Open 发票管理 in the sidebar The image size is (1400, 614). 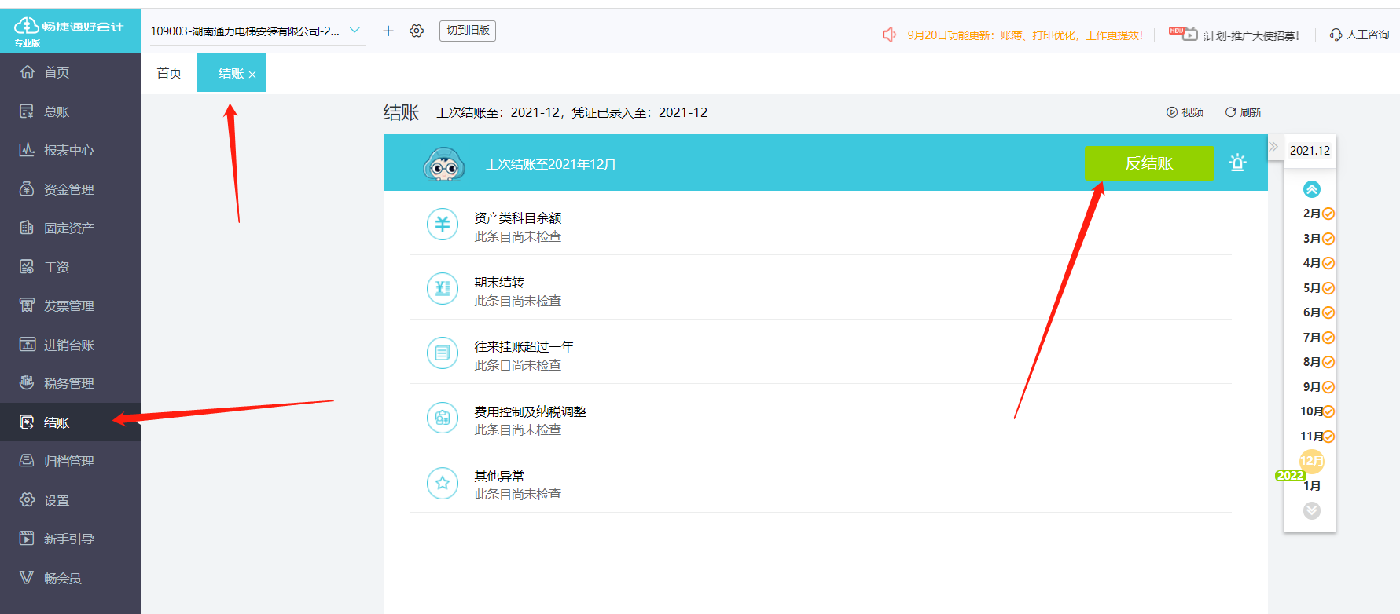69,305
